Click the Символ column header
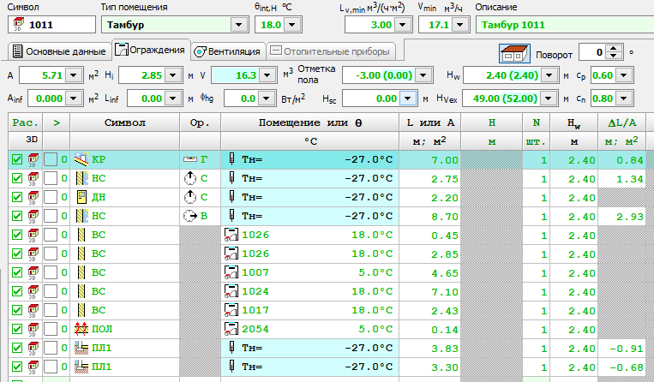 124,122
